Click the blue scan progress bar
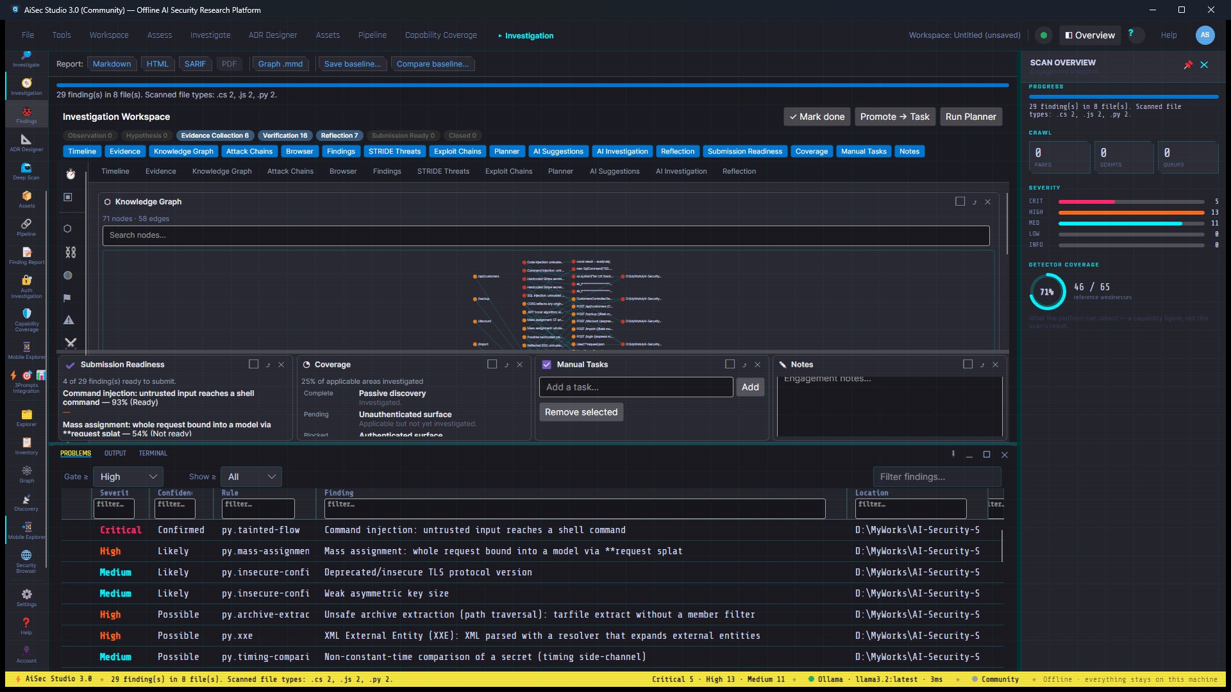The width and height of the screenshot is (1231, 692). [532, 85]
